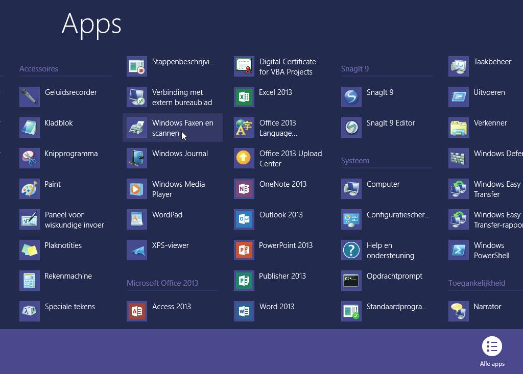
Task: Click the Outlook 2013 label text
Action: (x=281, y=215)
